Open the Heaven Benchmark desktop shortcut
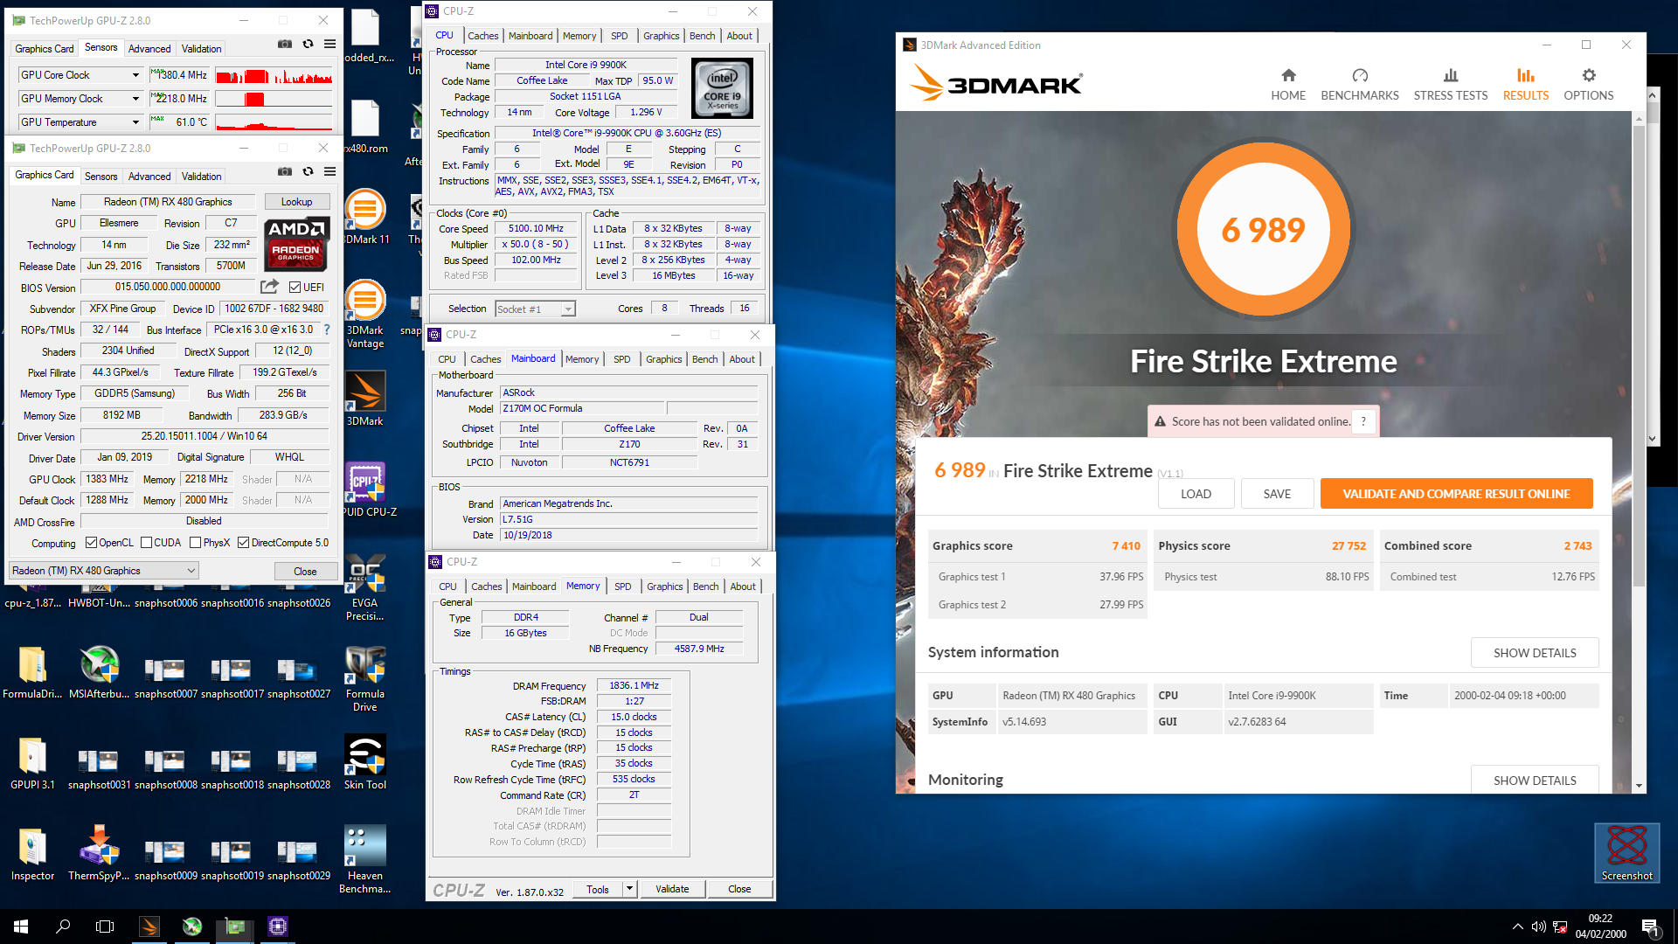This screenshot has height=944, width=1678. click(x=365, y=859)
